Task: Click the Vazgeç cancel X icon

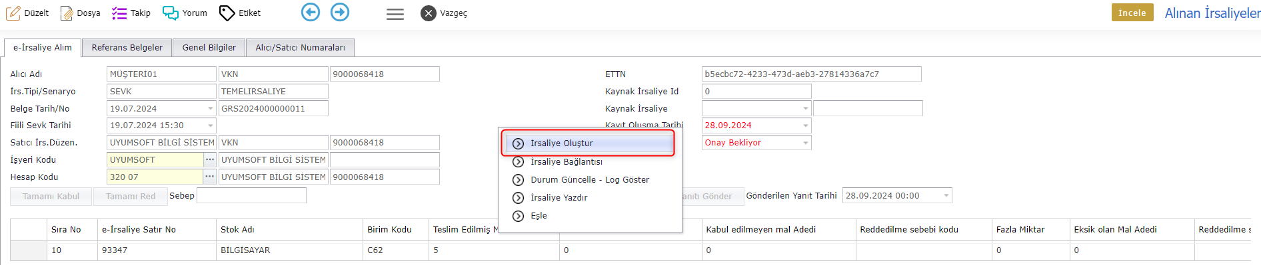Action: pyautogui.click(x=429, y=13)
